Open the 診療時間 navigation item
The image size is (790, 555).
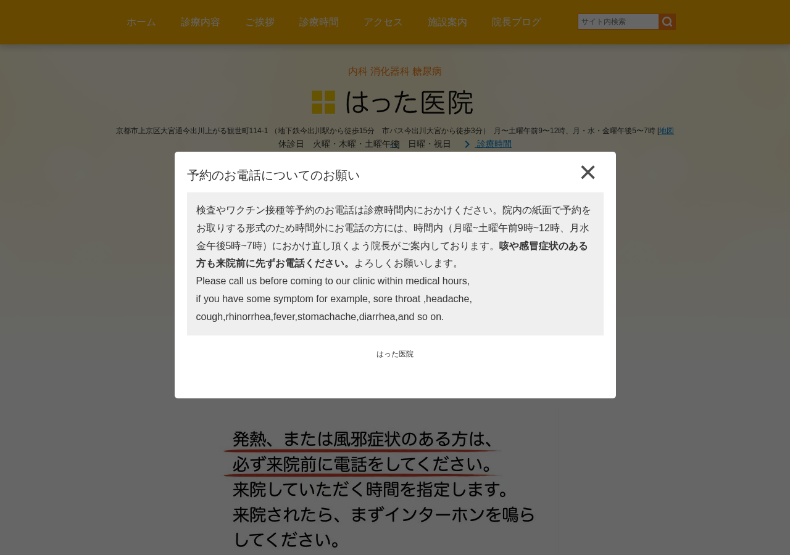[319, 22]
